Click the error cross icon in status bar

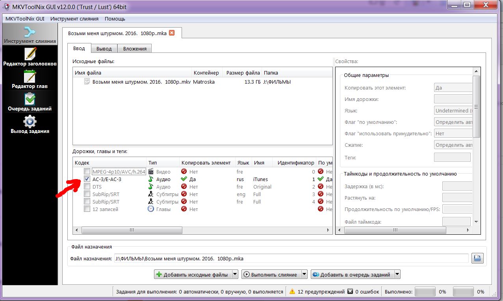(350, 292)
